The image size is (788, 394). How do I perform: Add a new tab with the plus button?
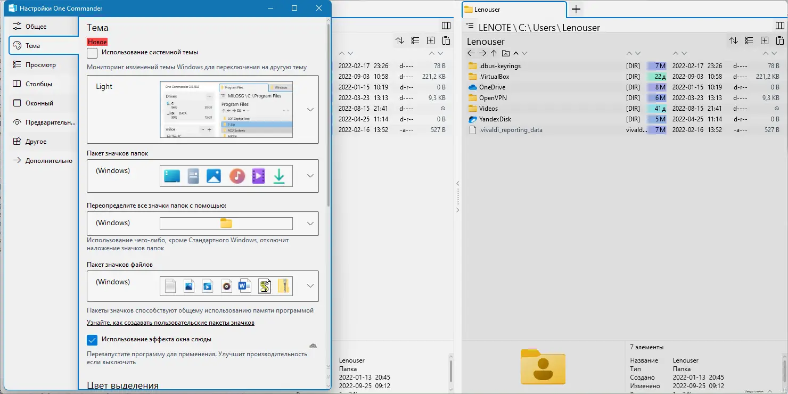point(576,9)
